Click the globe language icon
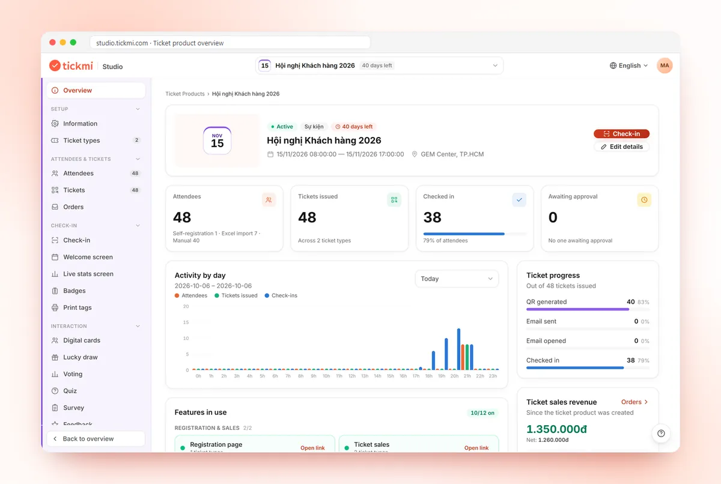This screenshot has height=484, width=721. click(613, 65)
